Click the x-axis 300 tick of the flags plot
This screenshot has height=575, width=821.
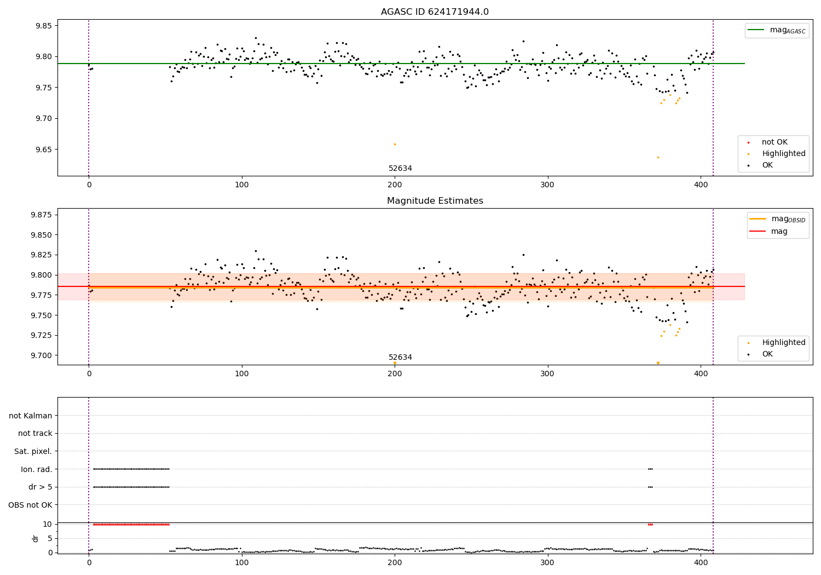(548, 563)
